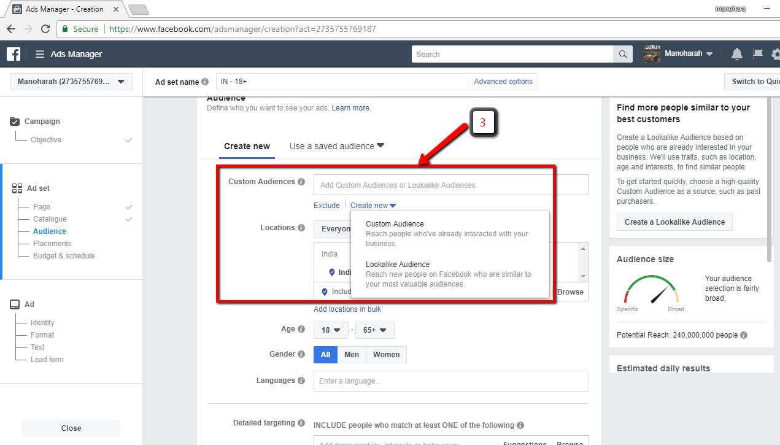This screenshot has width=780, height=445.
Task: Click the info icon beside Locations
Action: coord(301,228)
